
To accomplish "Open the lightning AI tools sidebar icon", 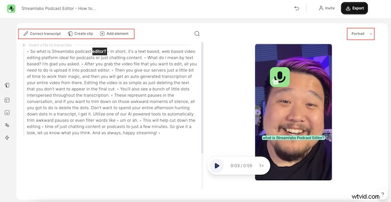I will (x=7, y=137).
